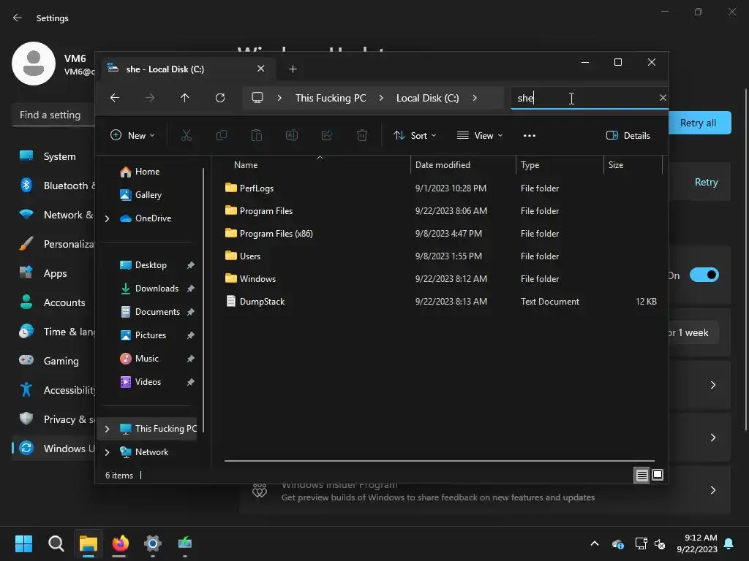Refresh the Local Disk folder view

(220, 98)
